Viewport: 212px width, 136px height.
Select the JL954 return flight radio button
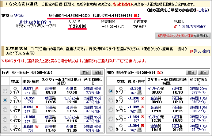tap(111, 119)
